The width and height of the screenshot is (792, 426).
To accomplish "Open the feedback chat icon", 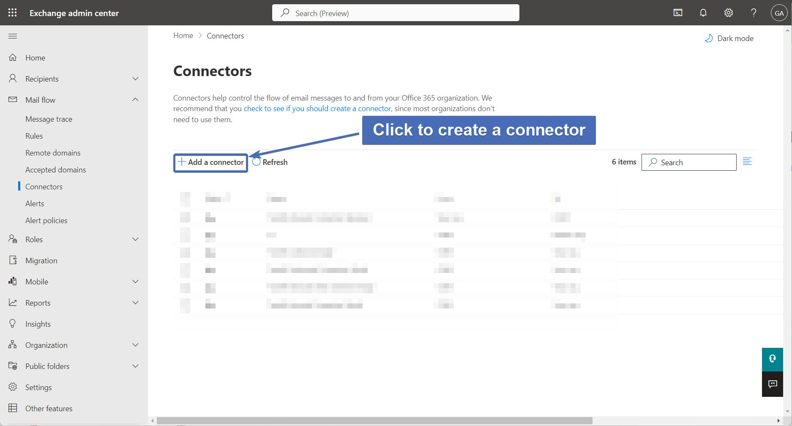I will [772, 384].
